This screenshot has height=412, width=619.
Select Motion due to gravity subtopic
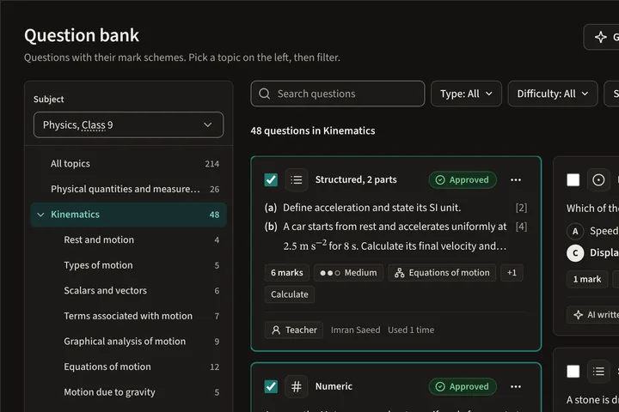(x=129, y=392)
